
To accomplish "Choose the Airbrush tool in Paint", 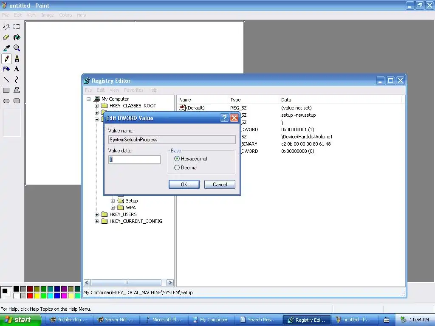I will click(x=6, y=69).
